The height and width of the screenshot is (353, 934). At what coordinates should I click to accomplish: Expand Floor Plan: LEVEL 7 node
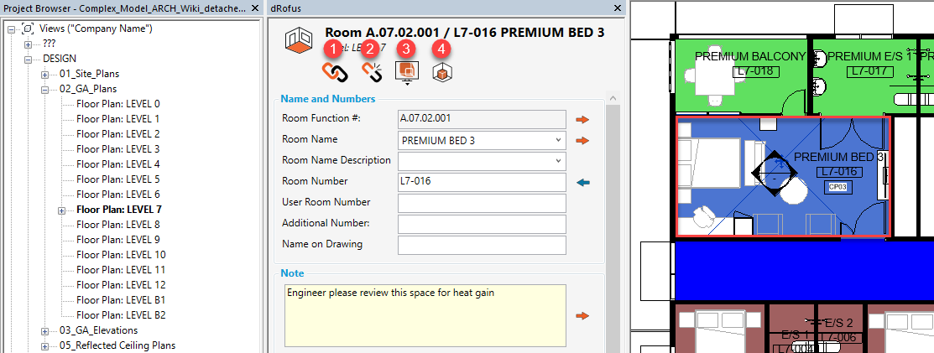click(61, 210)
